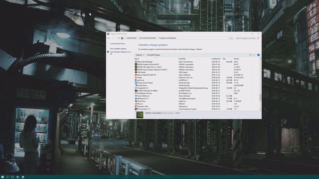The height and width of the screenshot is (179, 319).
Task: Select the Opera Stable program entry
Action: pyautogui.click(x=145, y=75)
